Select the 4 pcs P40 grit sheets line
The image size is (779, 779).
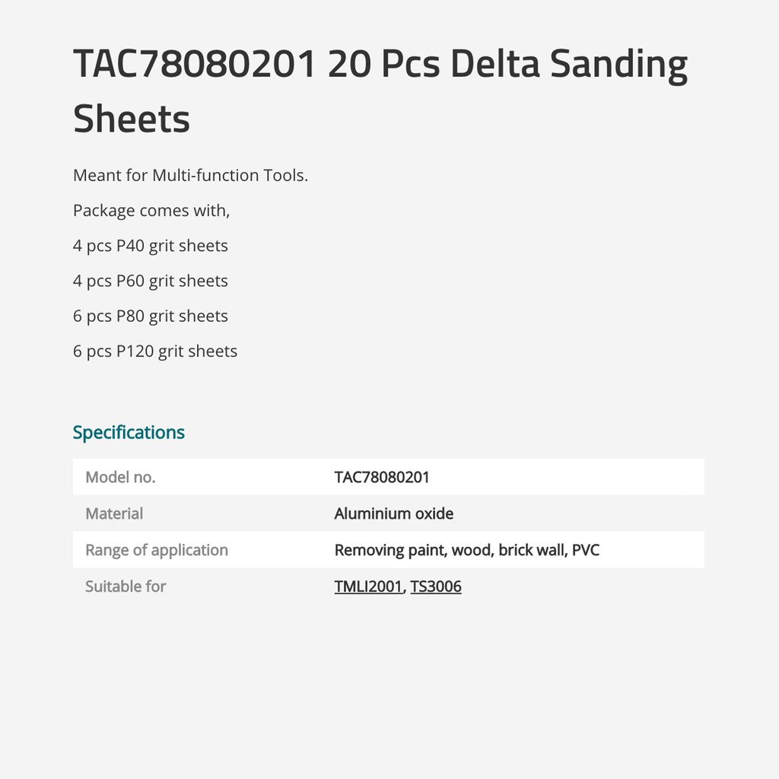pyautogui.click(x=151, y=246)
